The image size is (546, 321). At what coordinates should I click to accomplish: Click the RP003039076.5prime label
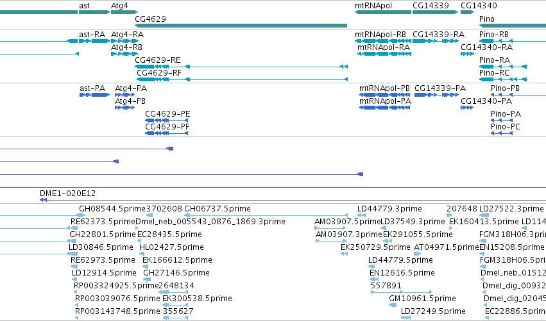pyautogui.click(x=117, y=299)
